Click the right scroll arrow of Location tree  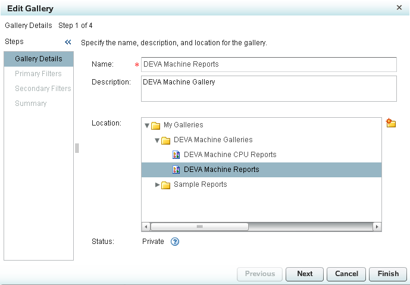[377, 227]
